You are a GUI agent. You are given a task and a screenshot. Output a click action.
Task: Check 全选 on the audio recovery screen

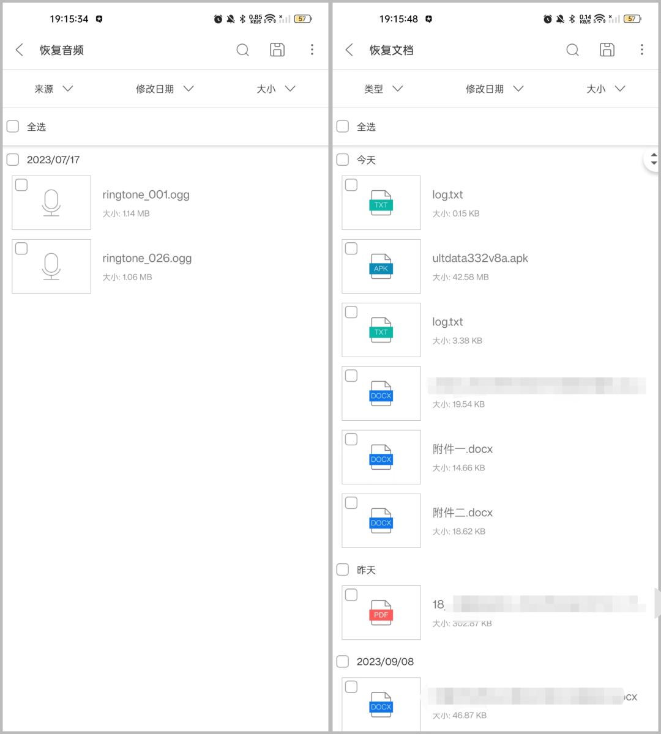pos(12,126)
